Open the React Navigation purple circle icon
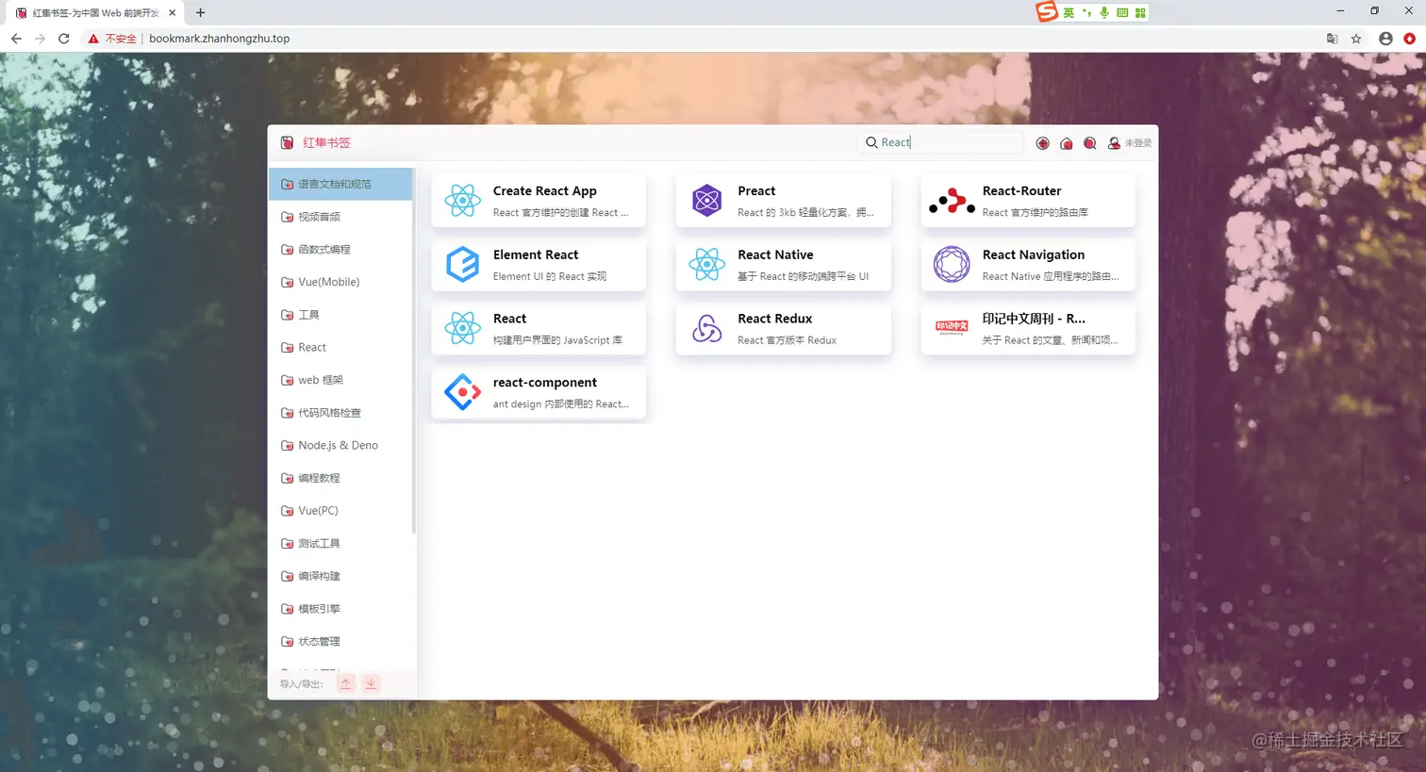The image size is (1426, 772). click(952, 265)
